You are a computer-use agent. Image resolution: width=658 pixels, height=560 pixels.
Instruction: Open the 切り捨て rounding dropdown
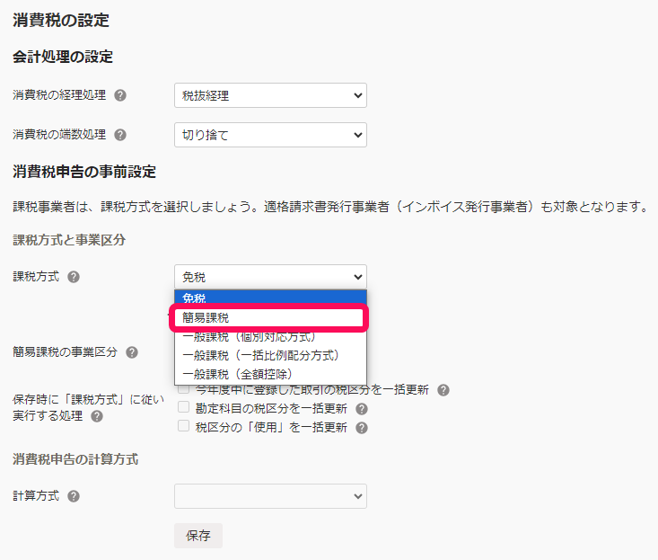(x=270, y=135)
